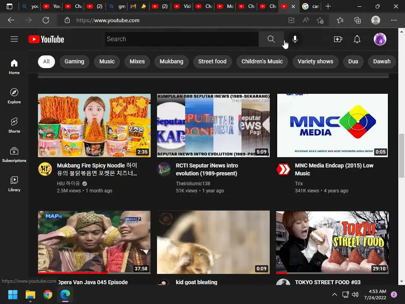The height and width of the screenshot is (304, 405).
Task: Open the MNC Media thumbnail
Action: pyautogui.click(x=332, y=125)
